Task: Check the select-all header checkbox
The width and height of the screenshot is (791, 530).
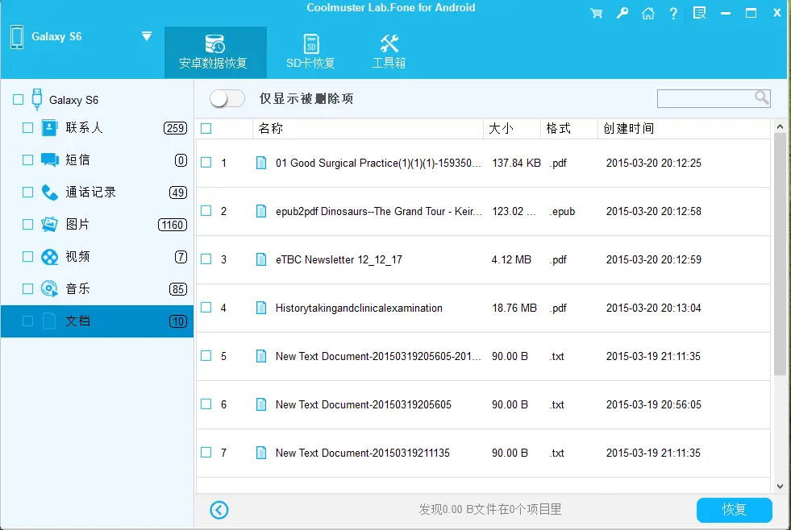Action: click(206, 128)
